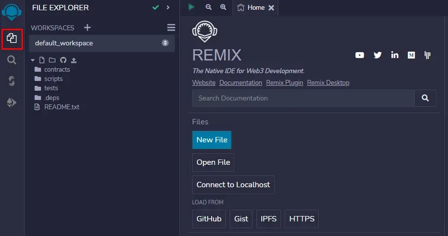Open Remix Twitter icon
The image size is (448, 236).
pyautogui.click(x=377, y=55)
